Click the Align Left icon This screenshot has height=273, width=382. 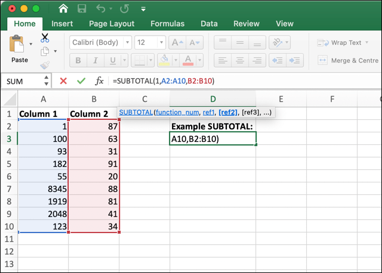pyautogui.click(x=223, y=60)
